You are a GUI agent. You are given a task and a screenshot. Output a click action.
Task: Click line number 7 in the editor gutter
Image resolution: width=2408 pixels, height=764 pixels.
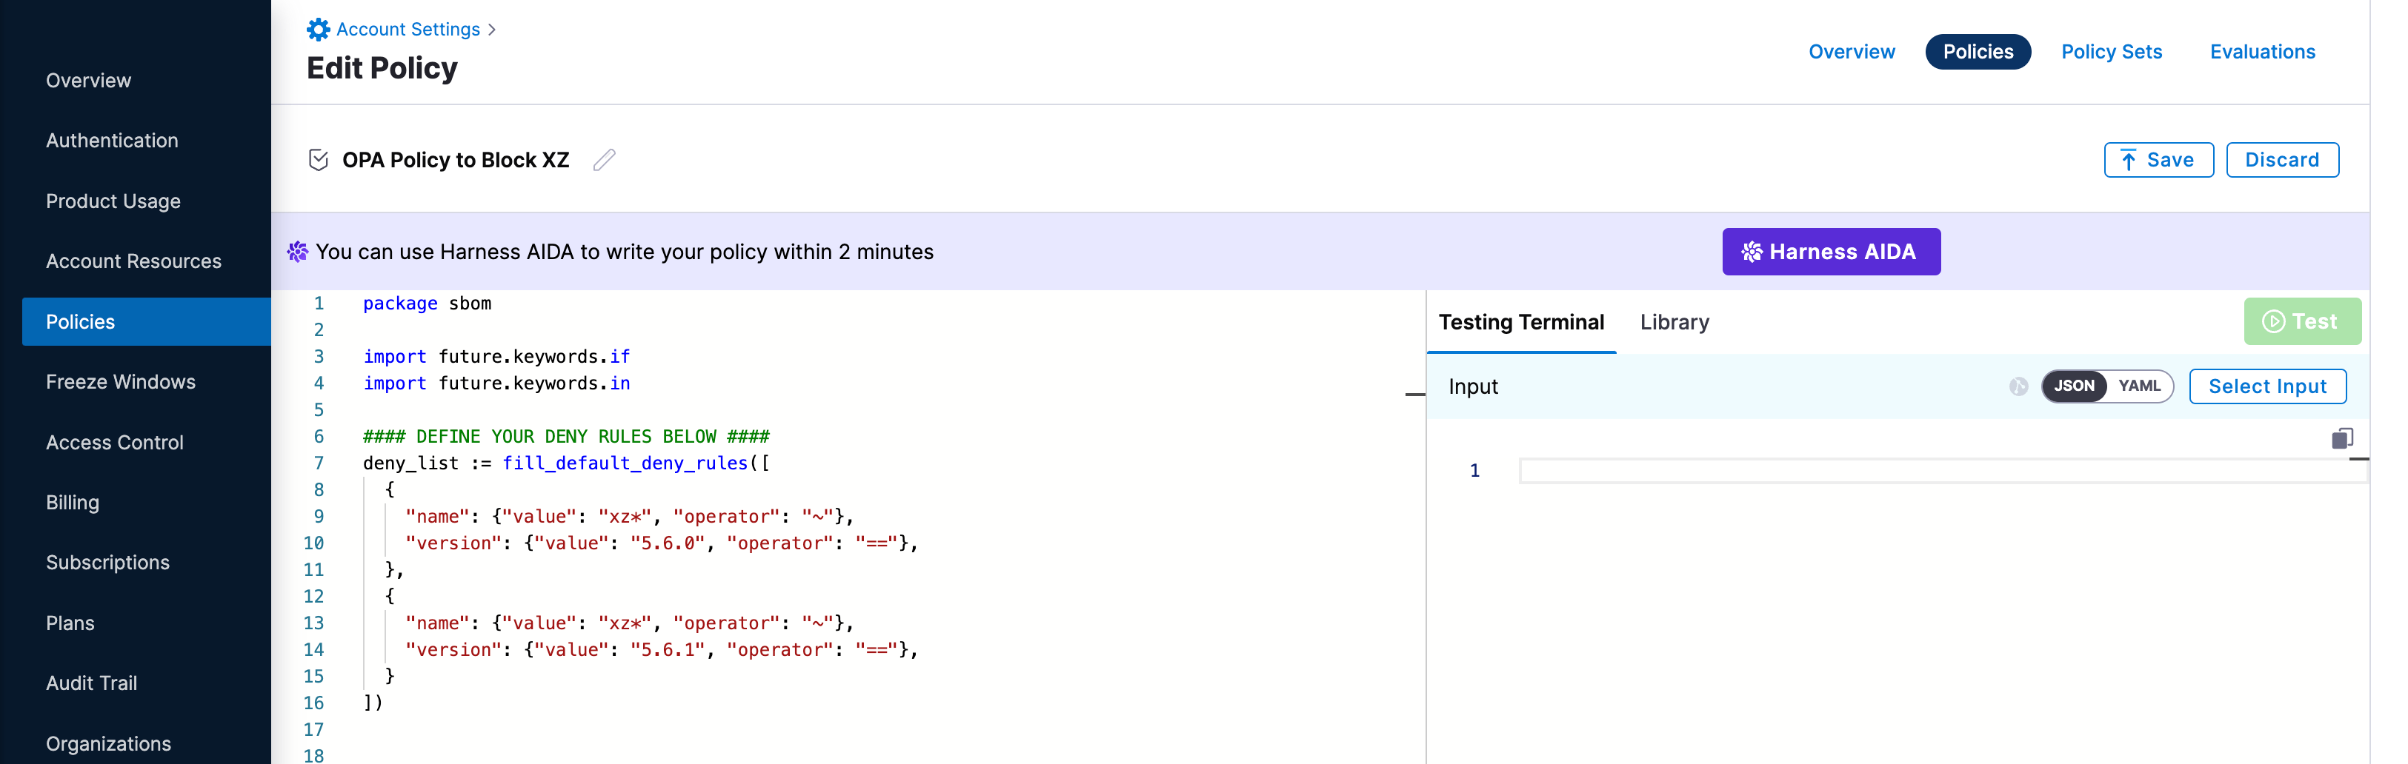point(318,463)
